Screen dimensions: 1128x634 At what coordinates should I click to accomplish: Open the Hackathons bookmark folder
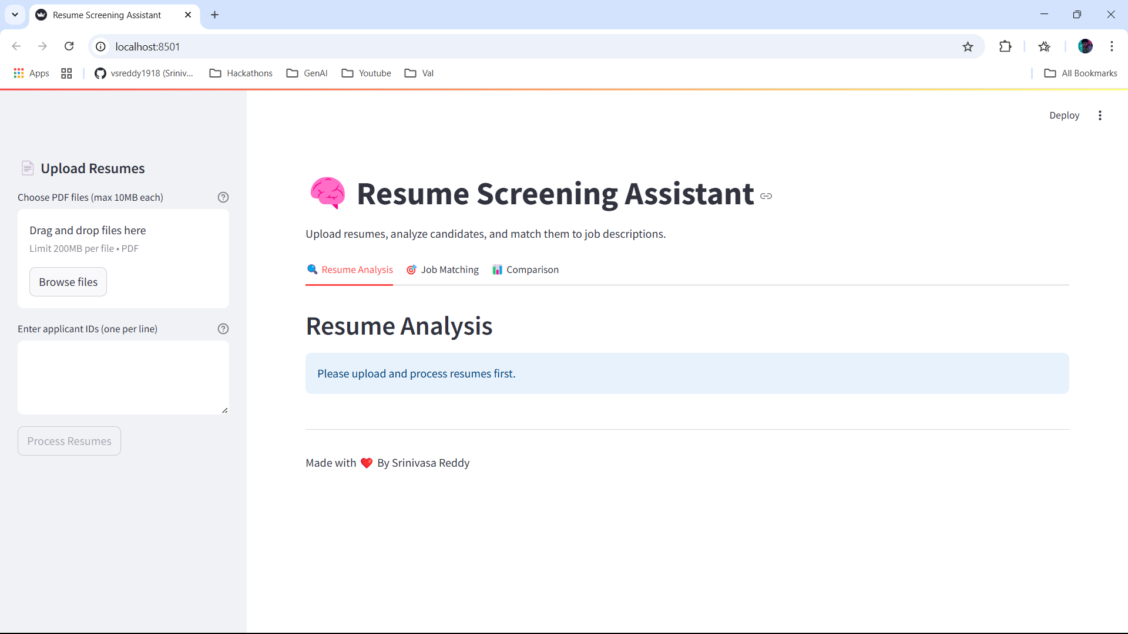click(241, 73)
